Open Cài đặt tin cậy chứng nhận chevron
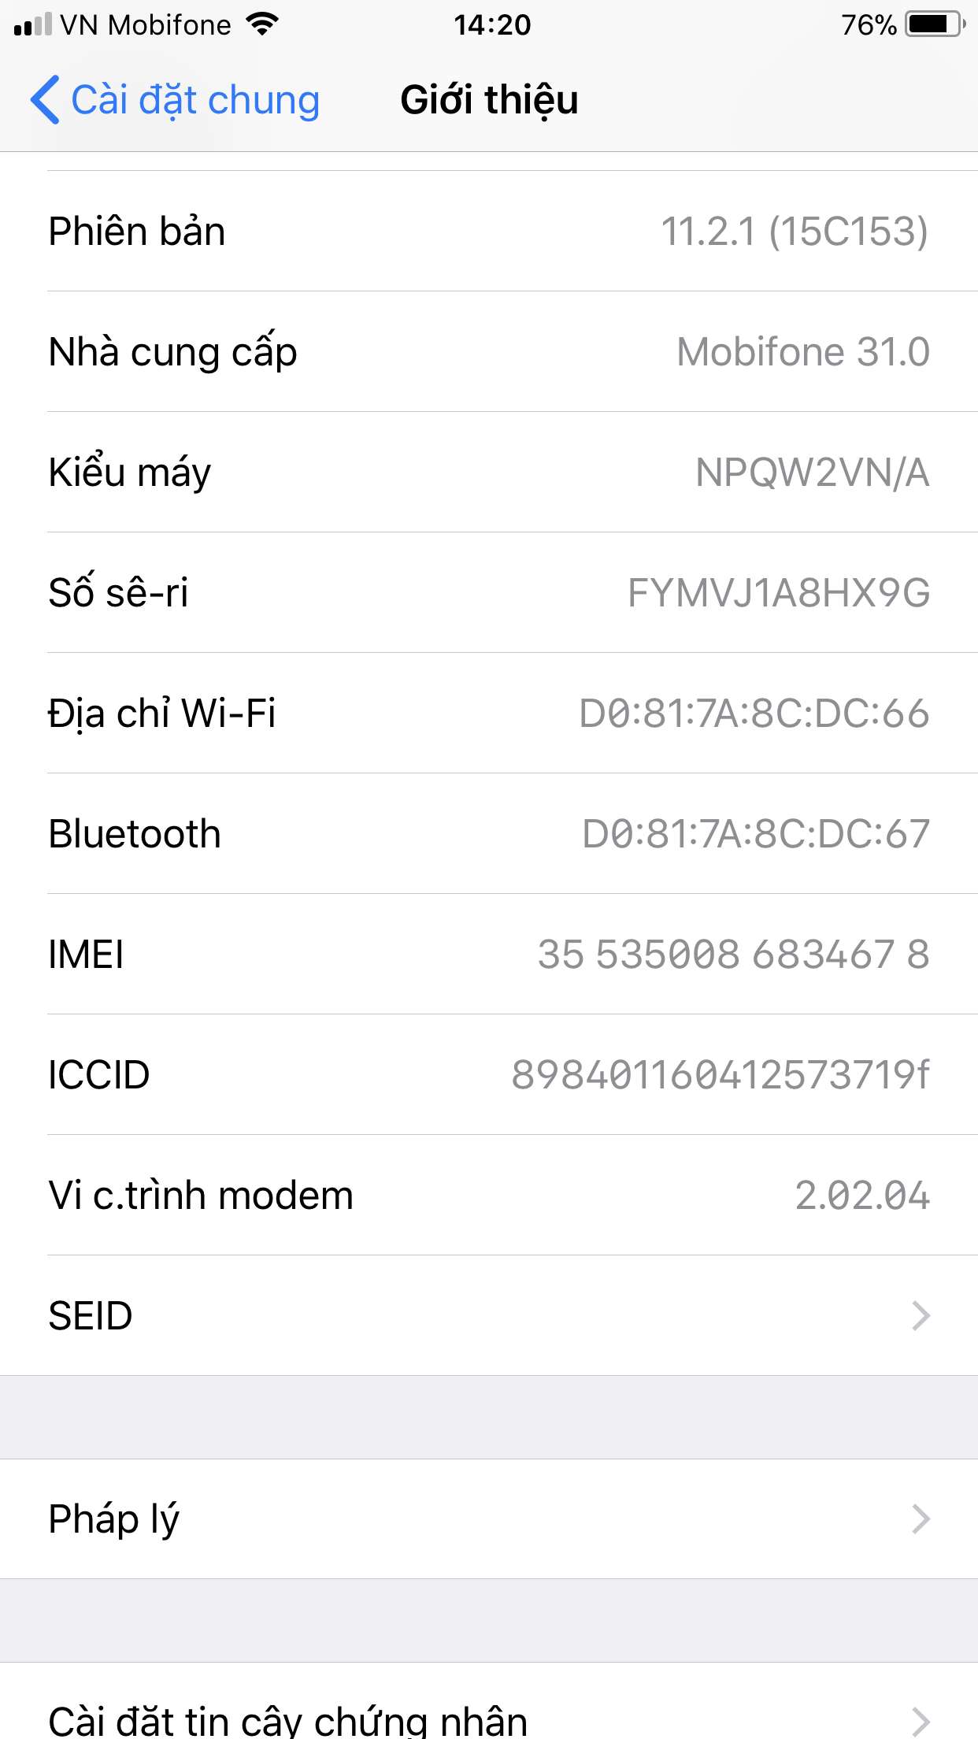The height and width of the screenshot is (1739, 978). click(x=921, y=1721)
